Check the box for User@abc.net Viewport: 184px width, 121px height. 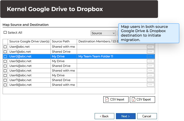pos(5,47)
